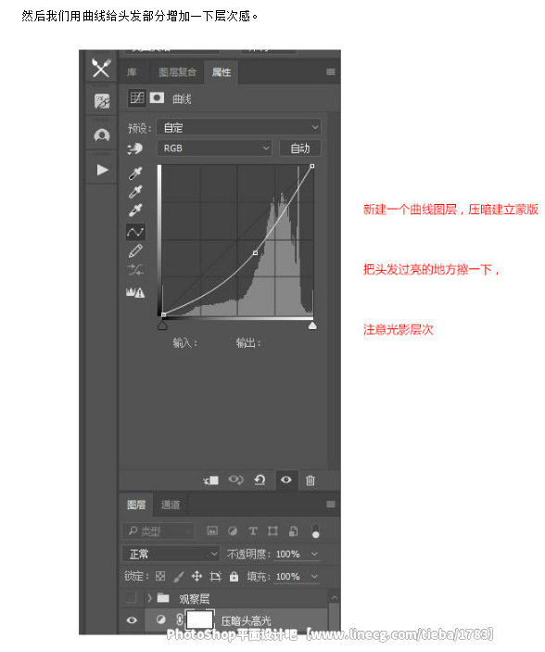Screen dimensions: 545x652
Task: Click the curves adjustment icon on 压暗头高光 layer
Action: pos(160,620)
